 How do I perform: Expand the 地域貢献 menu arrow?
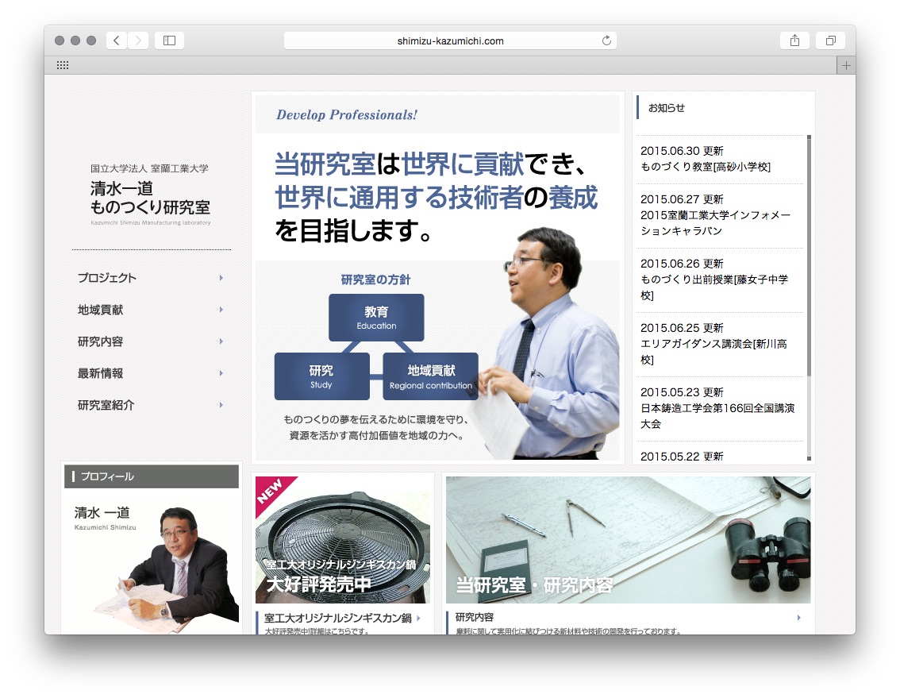221,310
